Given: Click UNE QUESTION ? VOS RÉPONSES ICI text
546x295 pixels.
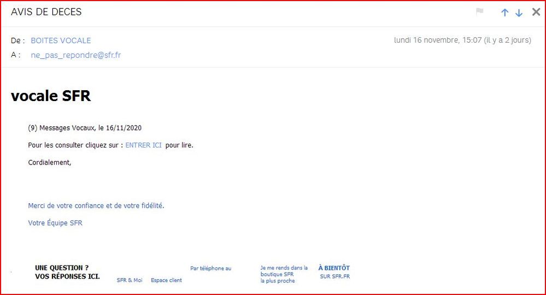Looking at the screenshot, I should (67, 272).
